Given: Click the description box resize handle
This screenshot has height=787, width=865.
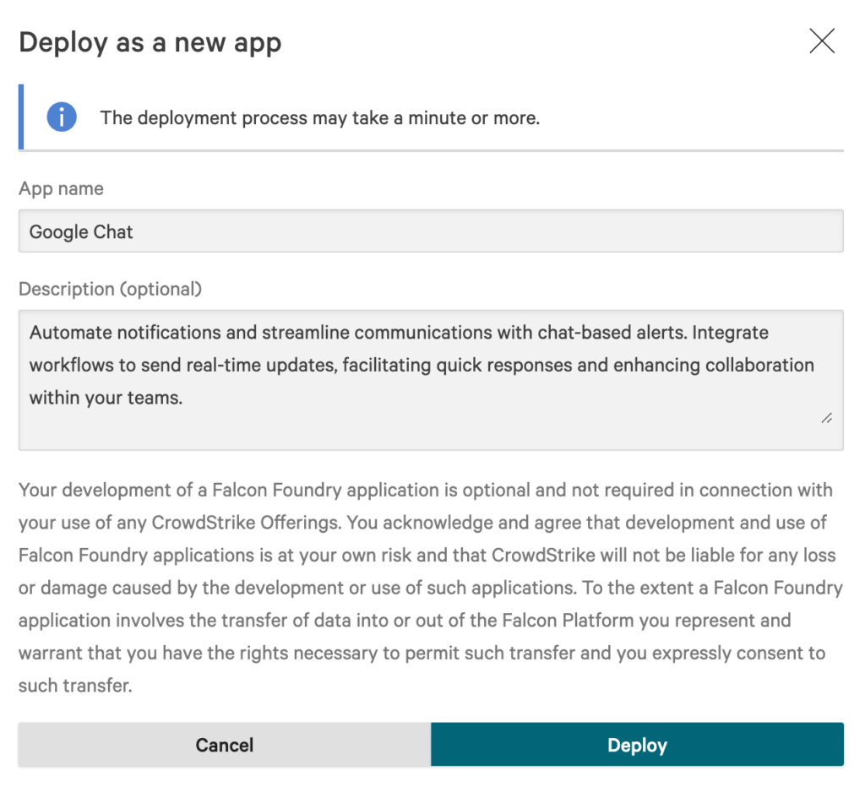Looking at the screenshot, I should click(x=826, y=419).
